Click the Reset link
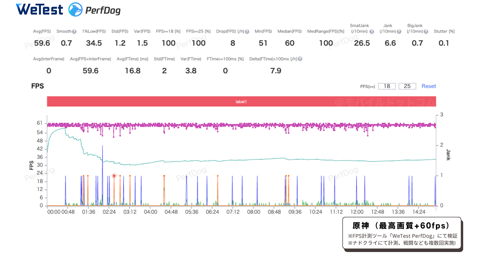Viewport: 482px width, 254px height. 429,86
